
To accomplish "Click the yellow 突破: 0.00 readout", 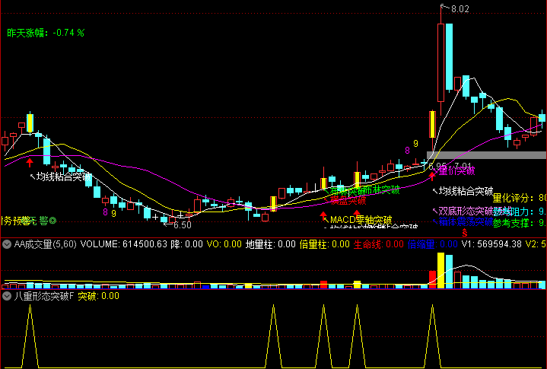I will coord(98,296).
